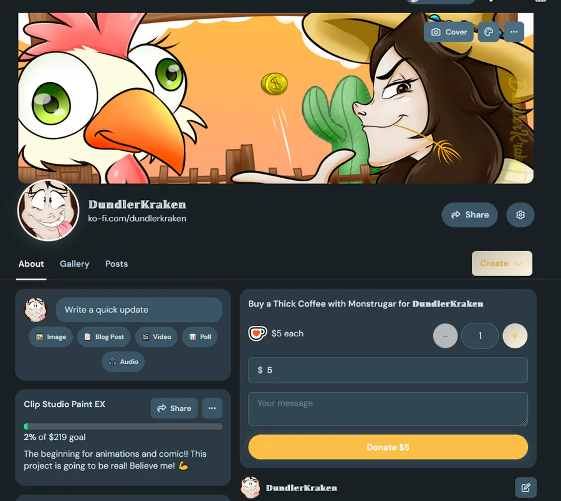Create a new Poll
Image resolution: width=561 pixels, height=501 pixels.
(199, 337)
